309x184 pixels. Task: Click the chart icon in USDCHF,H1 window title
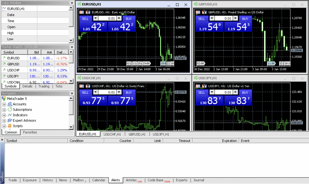(x=79, y=78)
